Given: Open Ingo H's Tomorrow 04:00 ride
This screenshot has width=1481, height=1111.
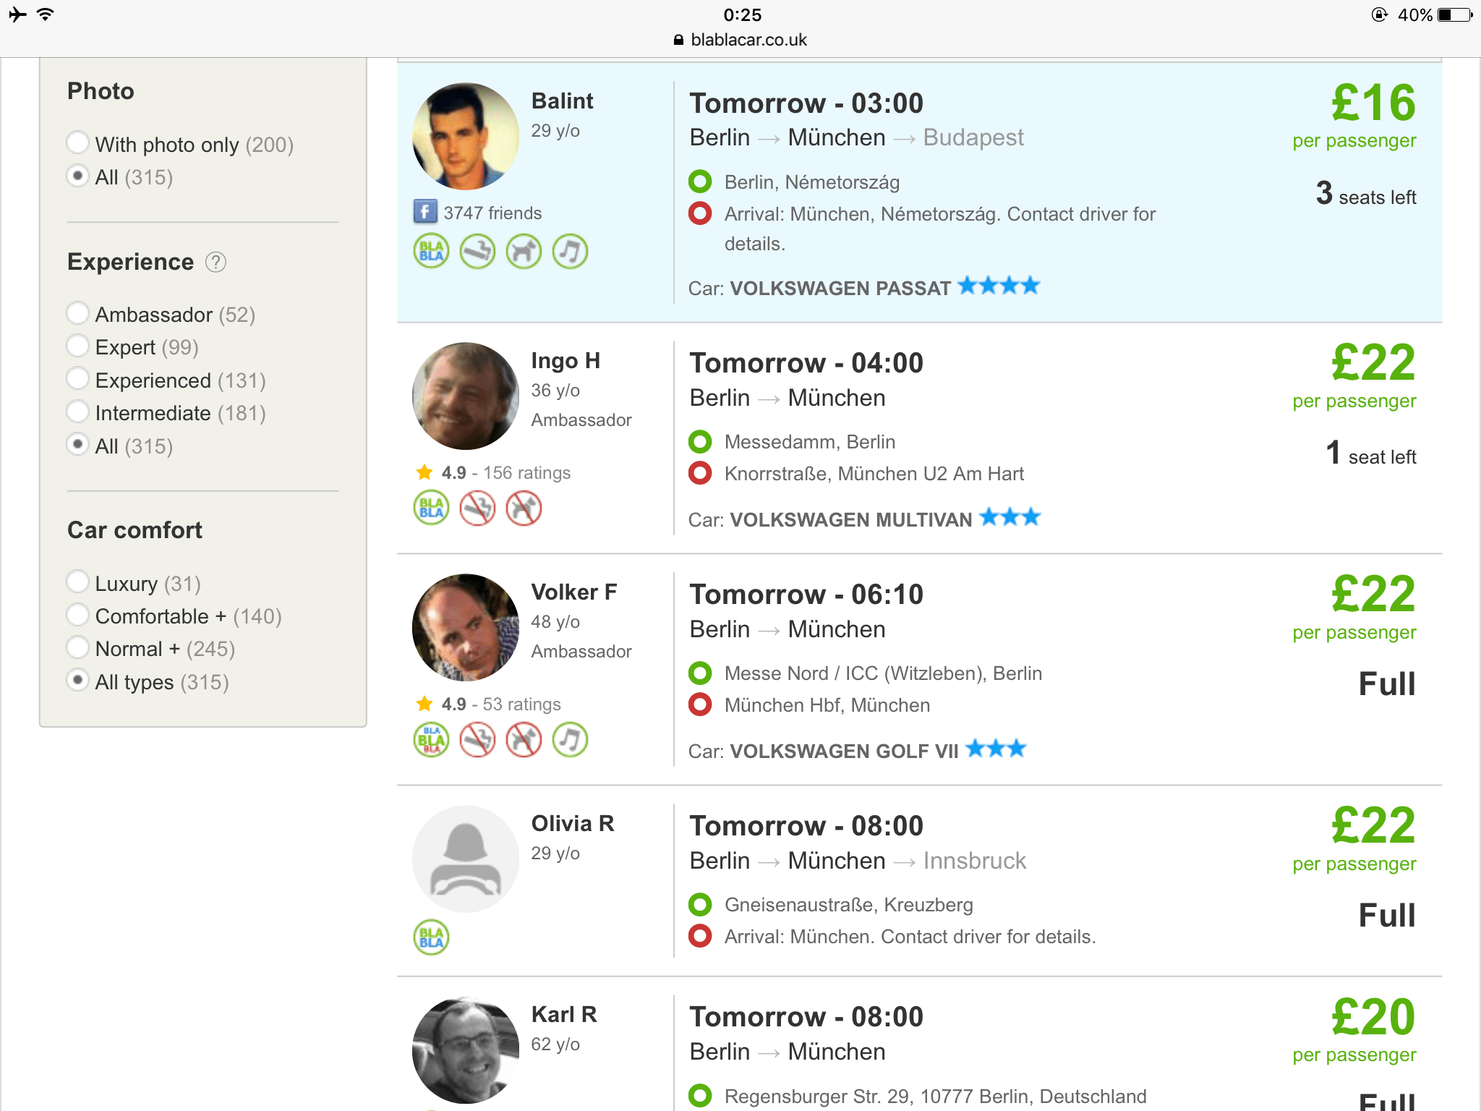Looking at the screenshot, I should pyautogui.click(x=919, y=438).
